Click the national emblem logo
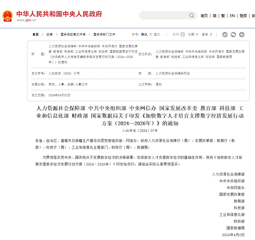Image resolution: width=255 pixels, height=240 pixels. tap(8, 16)
